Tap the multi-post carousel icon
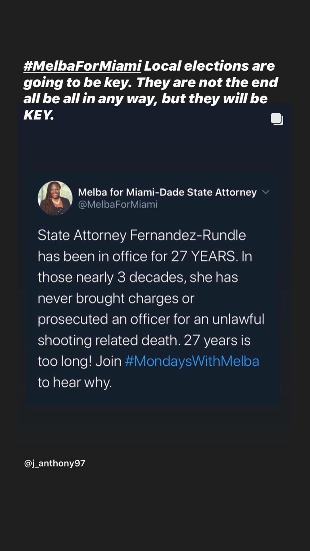Viewport: 310px width, 551px height. coord(277,119)
